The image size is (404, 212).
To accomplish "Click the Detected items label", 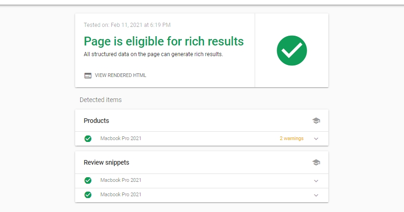I will tap(101, 100).
